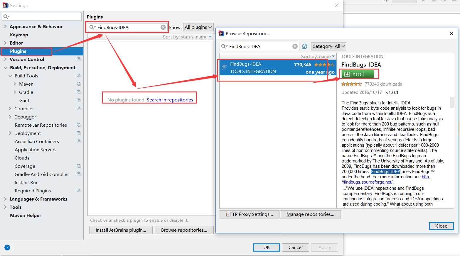Open the findbugs.sourceforge.net link
This screenshot has width=460, height=256.
[x=368, y=182]
